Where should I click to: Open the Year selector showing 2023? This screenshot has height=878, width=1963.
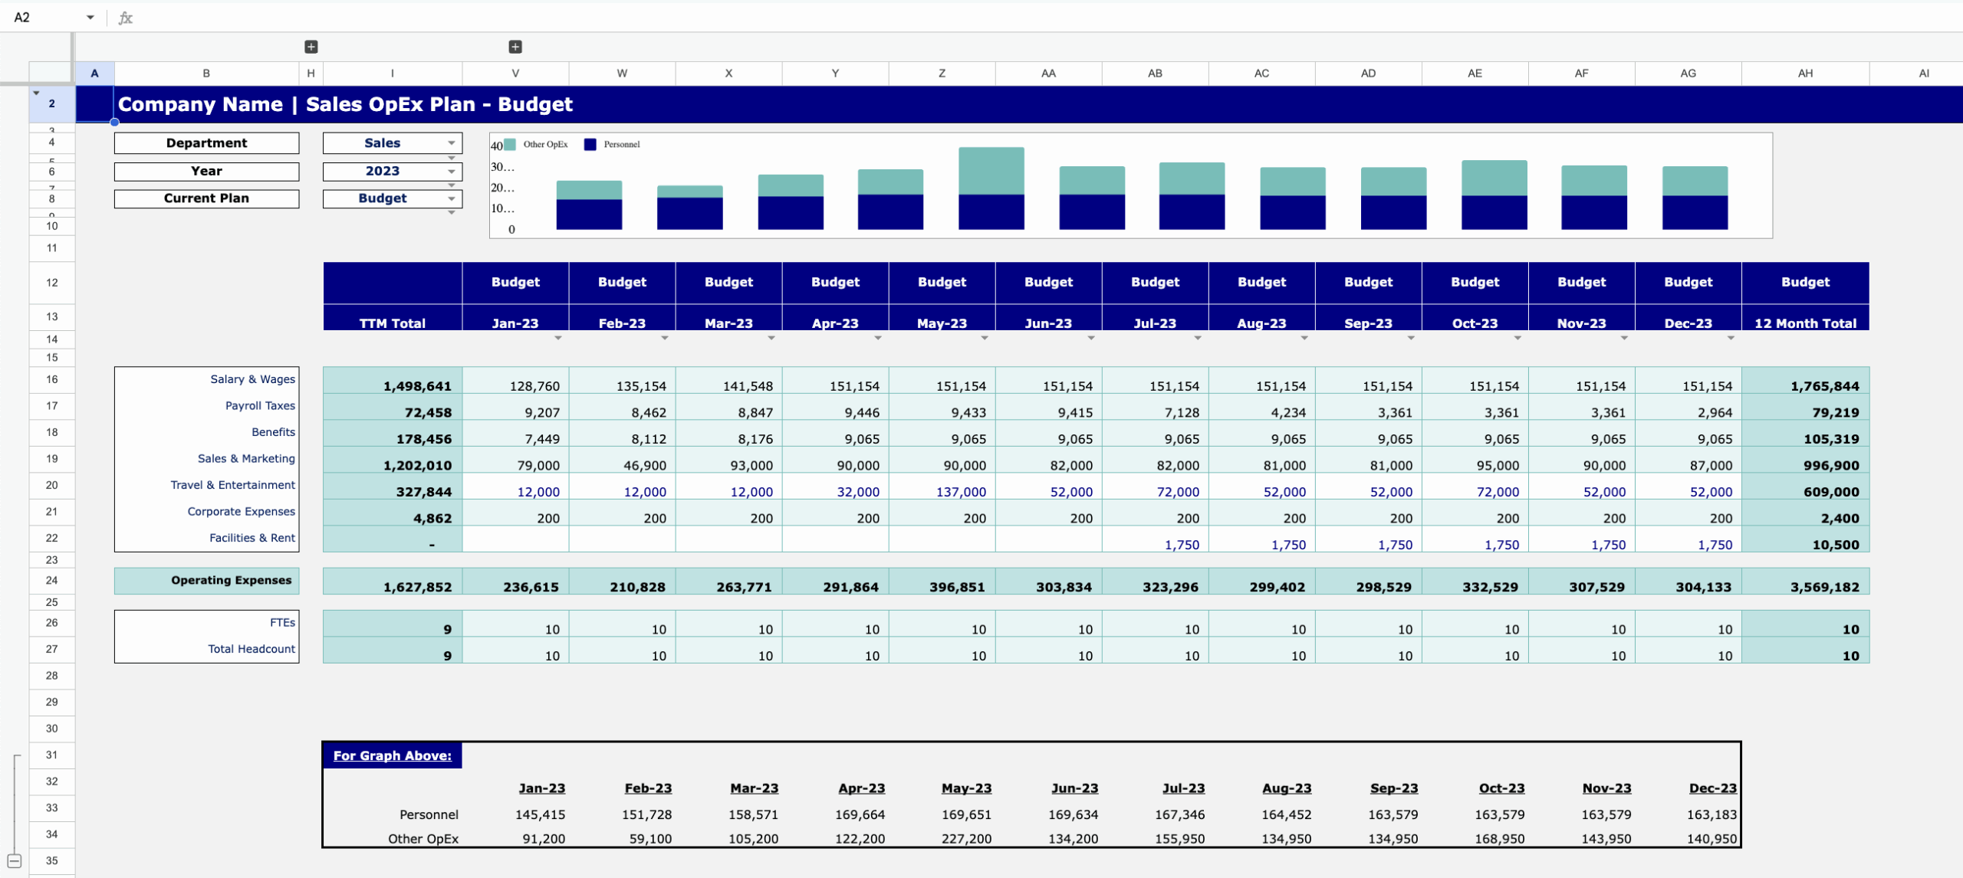pyautogui.click(x=451, y=172)
